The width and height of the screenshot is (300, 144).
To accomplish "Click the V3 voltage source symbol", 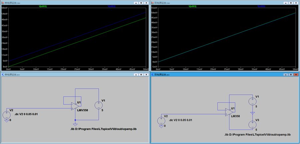I will point(252,124).
